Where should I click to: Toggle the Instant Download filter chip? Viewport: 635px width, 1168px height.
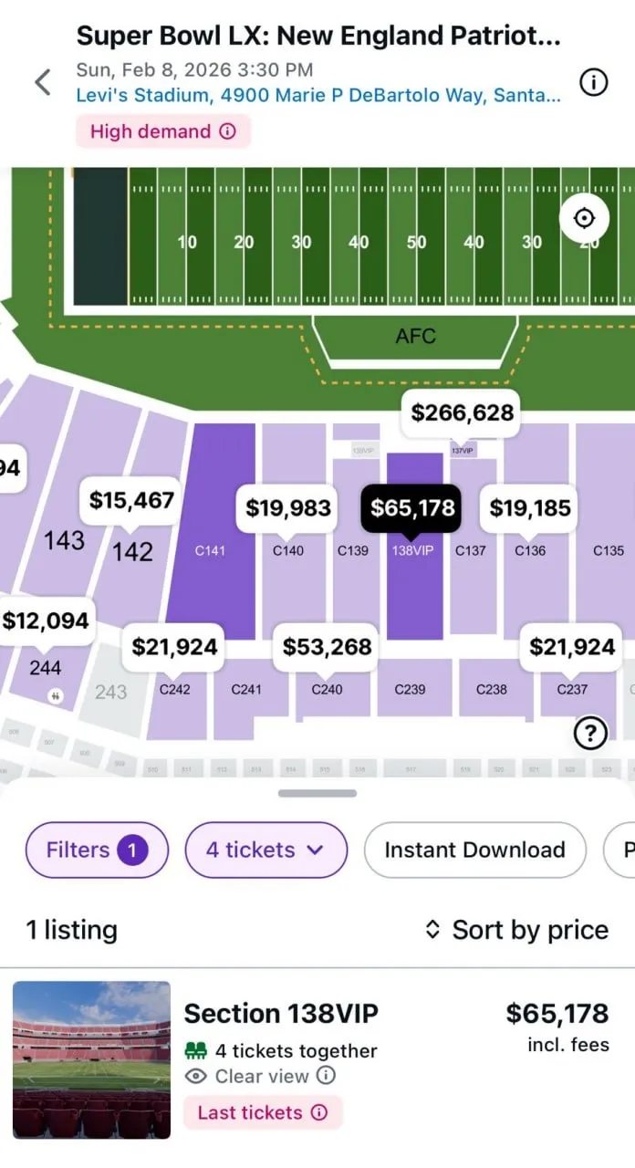click(x=474, y=850)
